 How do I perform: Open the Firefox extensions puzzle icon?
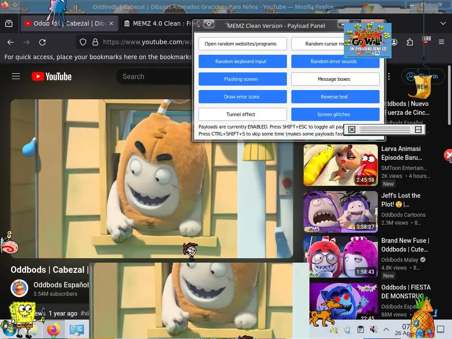(x=410, y=42)
